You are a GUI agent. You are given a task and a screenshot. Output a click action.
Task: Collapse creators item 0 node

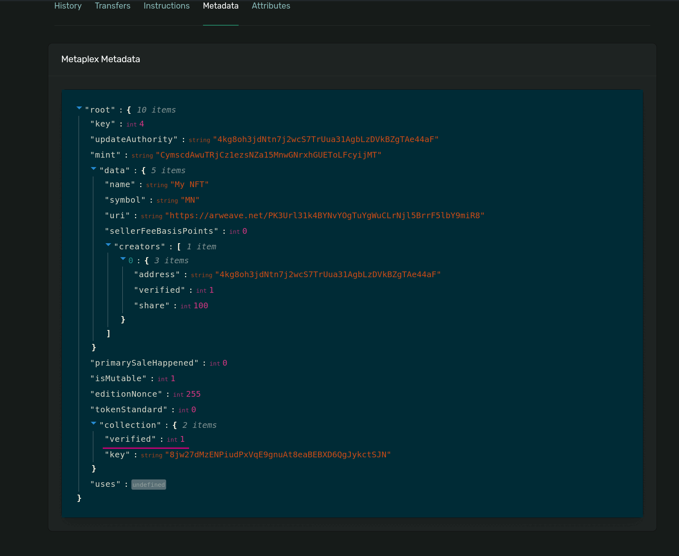click(x=123, y=259)
